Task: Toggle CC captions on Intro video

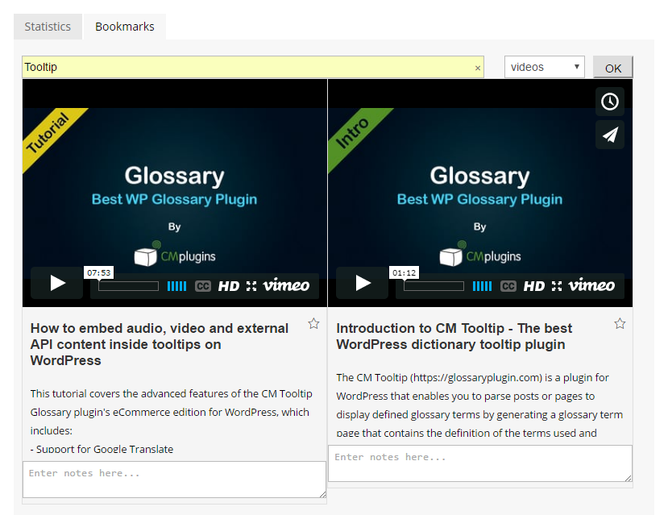Action: coord(508,286)
